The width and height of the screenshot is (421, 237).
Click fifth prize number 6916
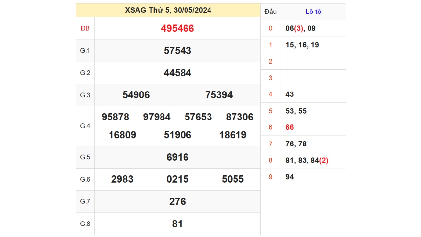[x=178, y=157]
